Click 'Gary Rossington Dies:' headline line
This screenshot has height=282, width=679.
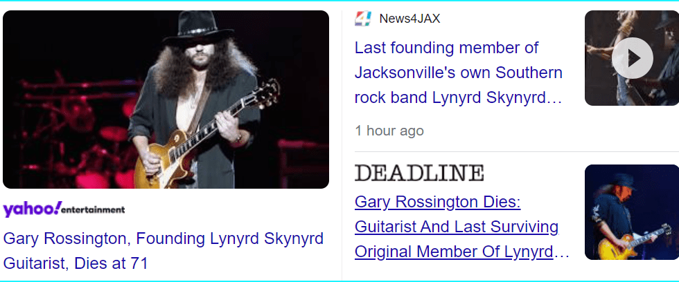tap(437, 202)
